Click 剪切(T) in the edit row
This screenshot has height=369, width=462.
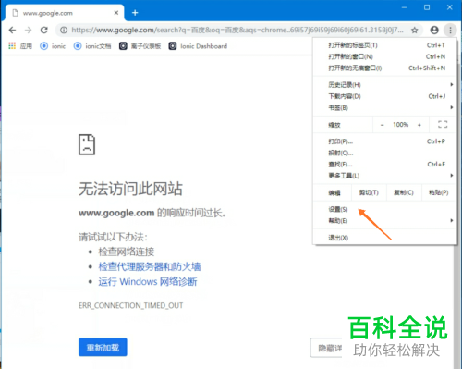[x=369, y=192]
